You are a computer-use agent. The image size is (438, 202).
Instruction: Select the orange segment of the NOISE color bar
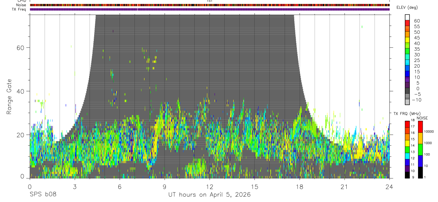[x=420, y=138]
